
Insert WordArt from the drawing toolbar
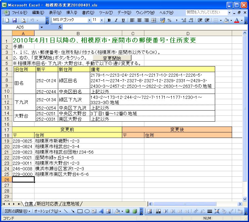point(101,211)
